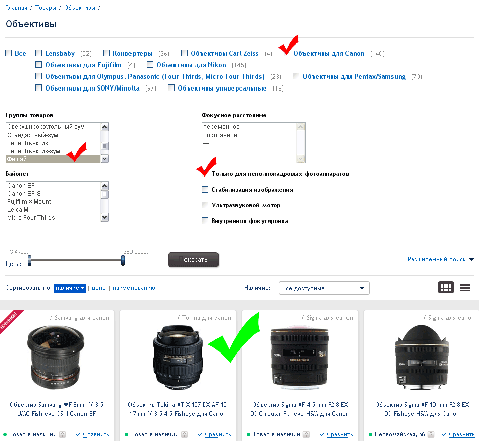Compare the Samyang MF 8mm lens
Viewport: 479px width, 441px height.
(x=96, y=434)
